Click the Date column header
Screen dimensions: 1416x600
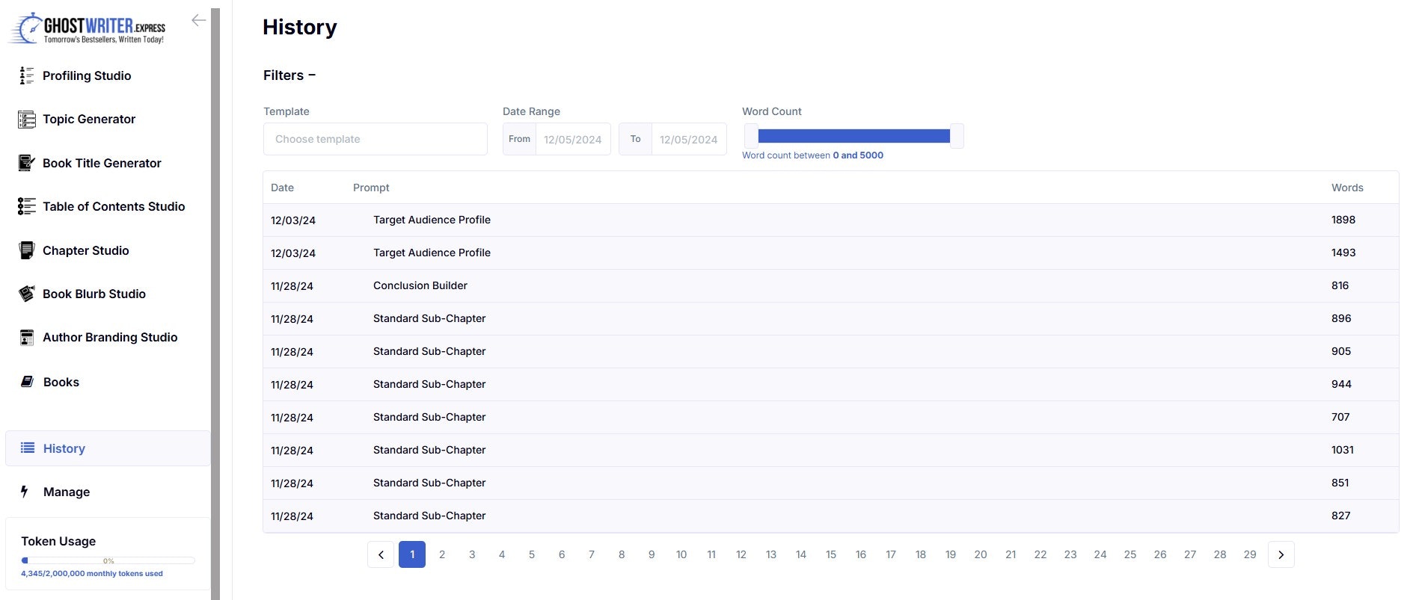pos(282,188)
